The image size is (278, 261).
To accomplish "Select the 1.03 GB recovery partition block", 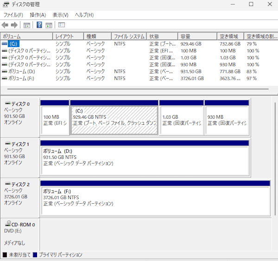I will pos(181,118).
